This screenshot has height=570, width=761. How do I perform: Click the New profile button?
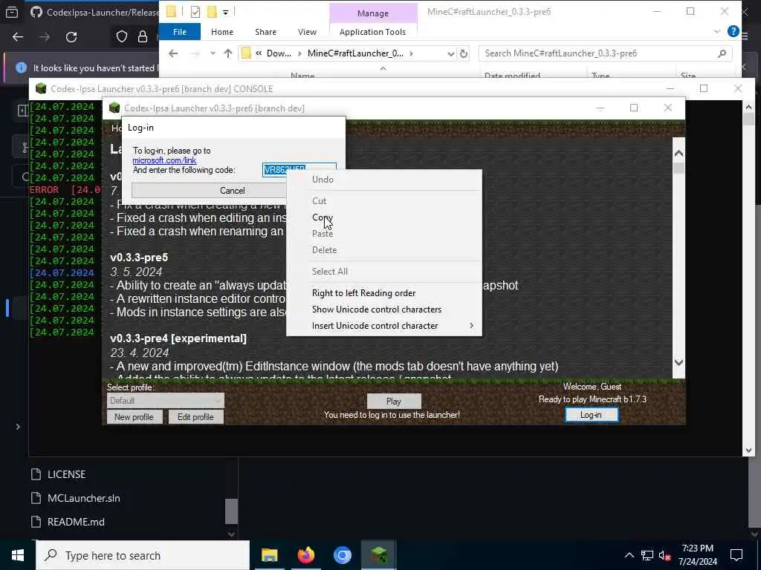point(134,417)
